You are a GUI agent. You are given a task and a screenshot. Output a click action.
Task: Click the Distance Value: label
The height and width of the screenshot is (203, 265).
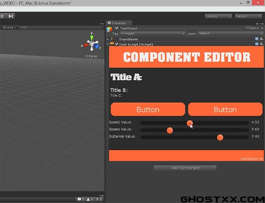[x=122, y=136]
